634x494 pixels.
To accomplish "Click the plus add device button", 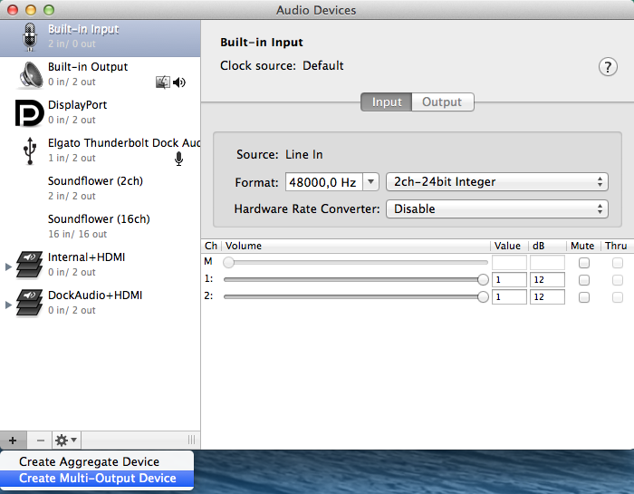I will pos(13,441).
